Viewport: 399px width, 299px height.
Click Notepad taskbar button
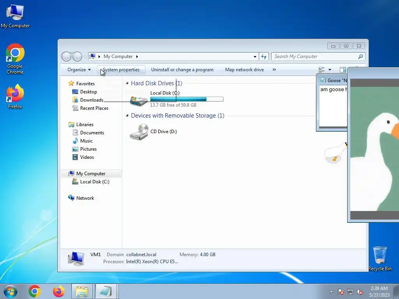[106, 291]
